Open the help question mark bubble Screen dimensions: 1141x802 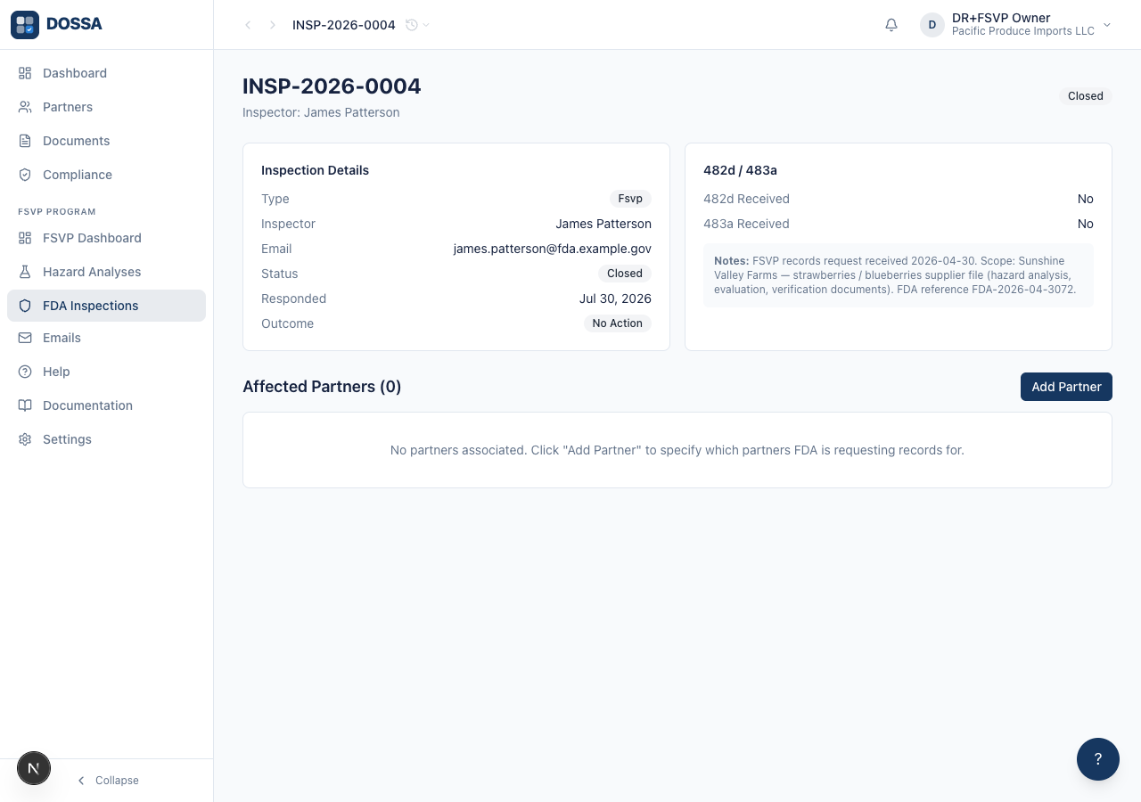point(1098,759)
